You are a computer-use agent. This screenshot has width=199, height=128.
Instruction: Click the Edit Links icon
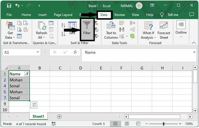point(51,36)
